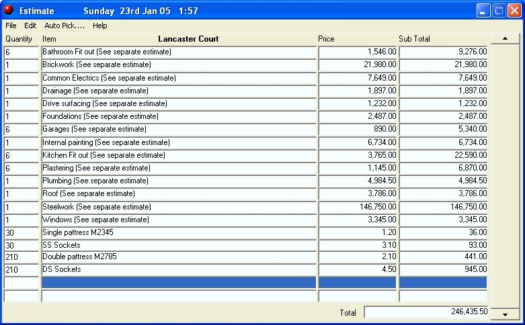Select the Brickwork item field
Screen dimensions: 525x325
[179, 64]
